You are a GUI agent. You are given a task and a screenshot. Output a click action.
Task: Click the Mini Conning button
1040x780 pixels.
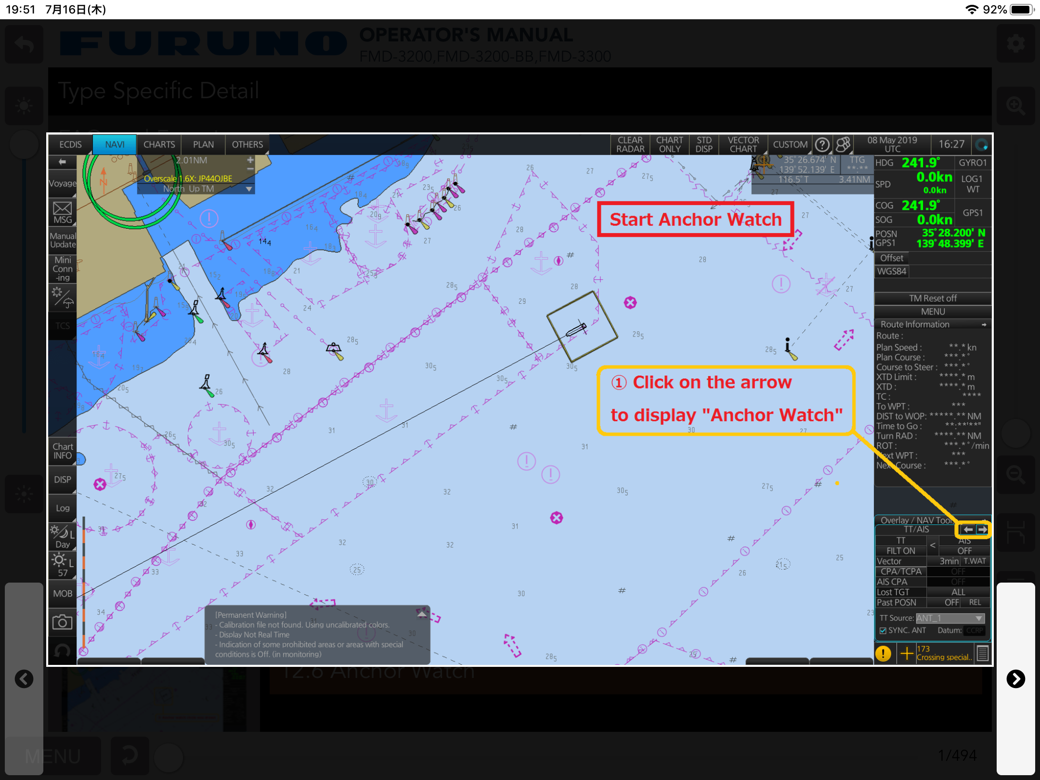coord(63,269)
